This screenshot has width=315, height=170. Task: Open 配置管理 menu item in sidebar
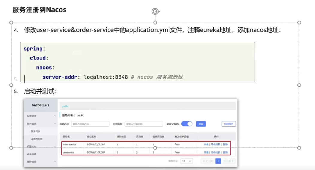click(31, 116)
